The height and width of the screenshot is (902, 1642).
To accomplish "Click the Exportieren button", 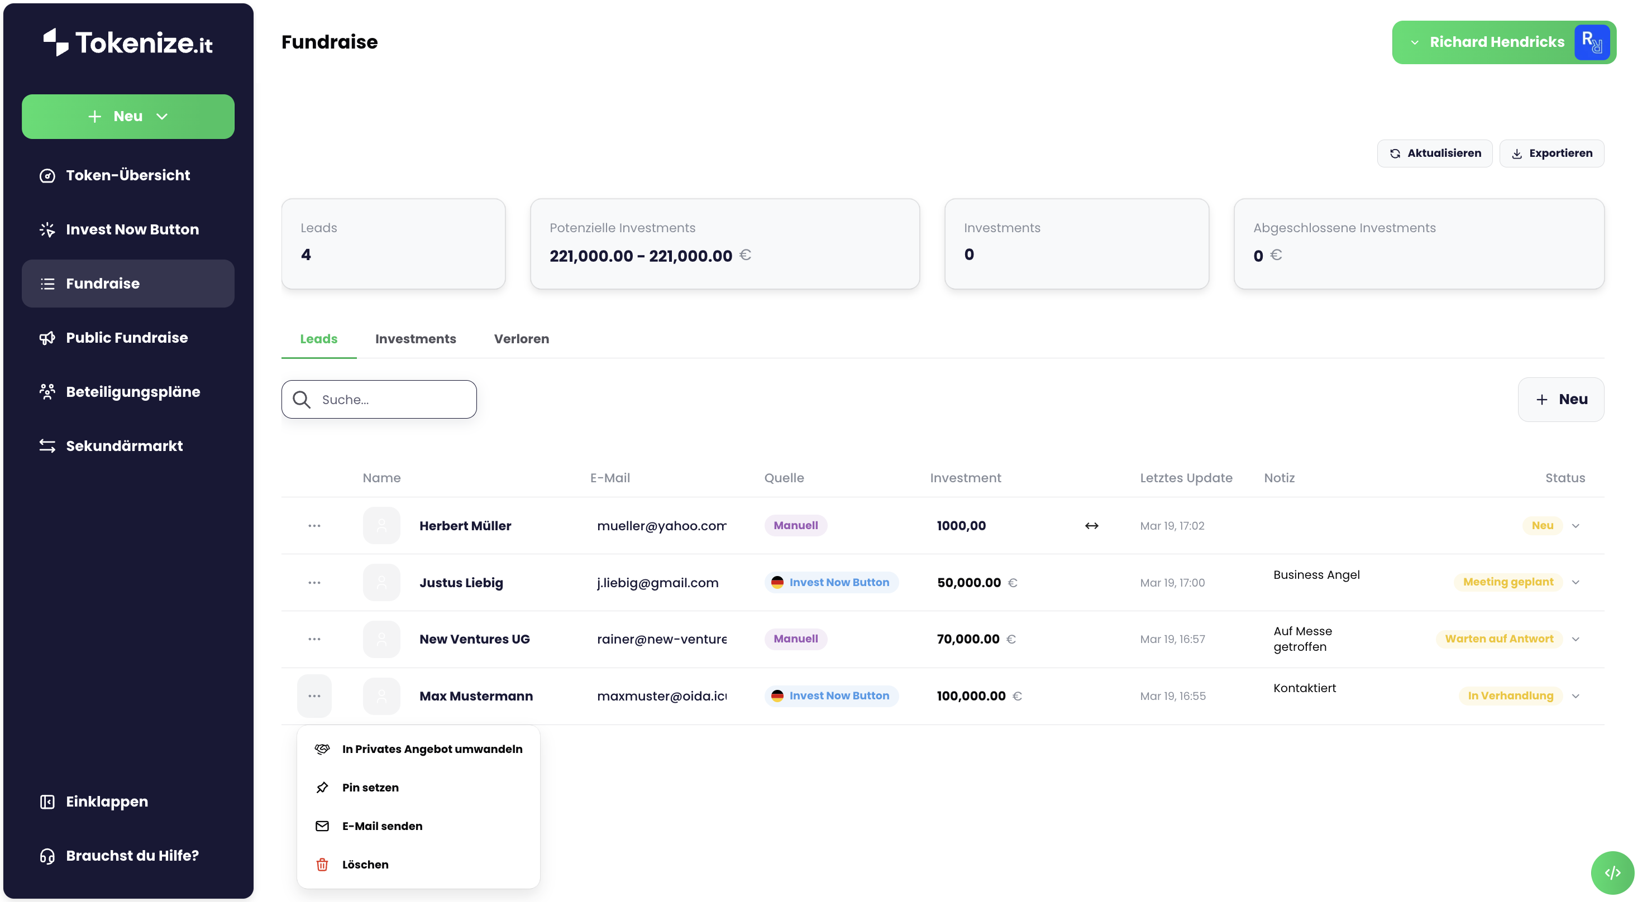I will tap(1552, 153).
